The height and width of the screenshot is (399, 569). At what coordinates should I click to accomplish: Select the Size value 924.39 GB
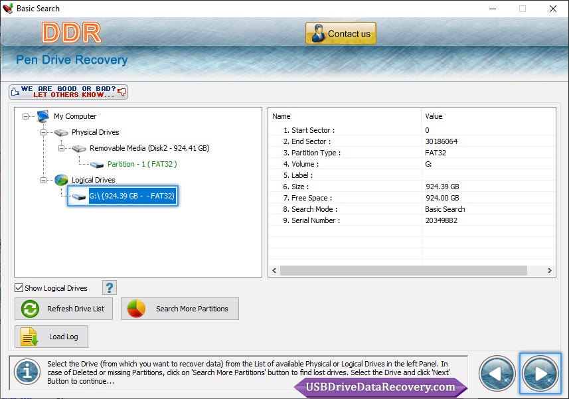(x=442, y=187)
